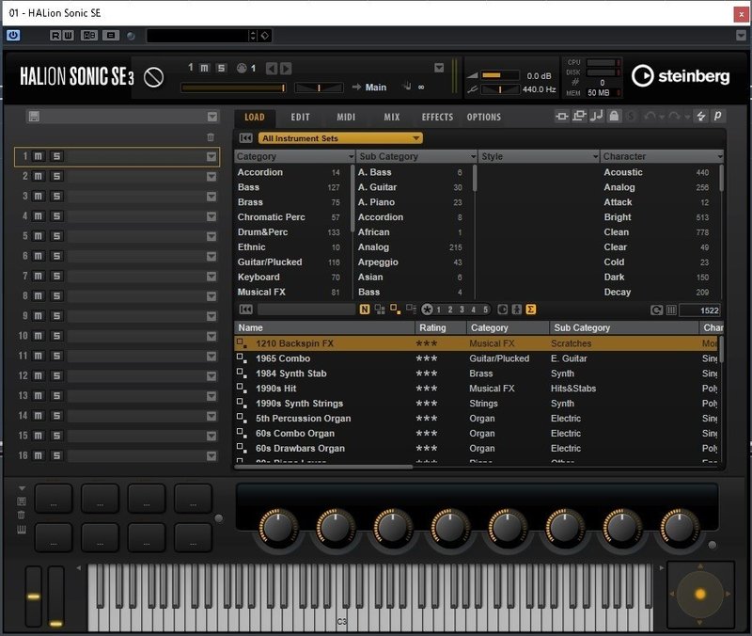Click the save multi-program disk icon
The width and height of the screenshot is (752, 636).
coord(34,116)
